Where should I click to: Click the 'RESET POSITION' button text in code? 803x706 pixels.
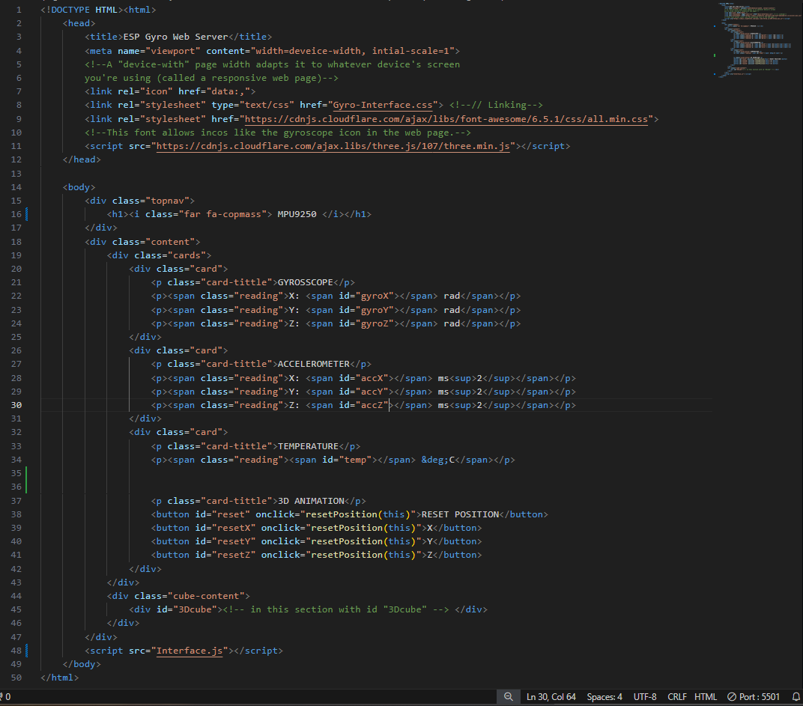(460, 514)
